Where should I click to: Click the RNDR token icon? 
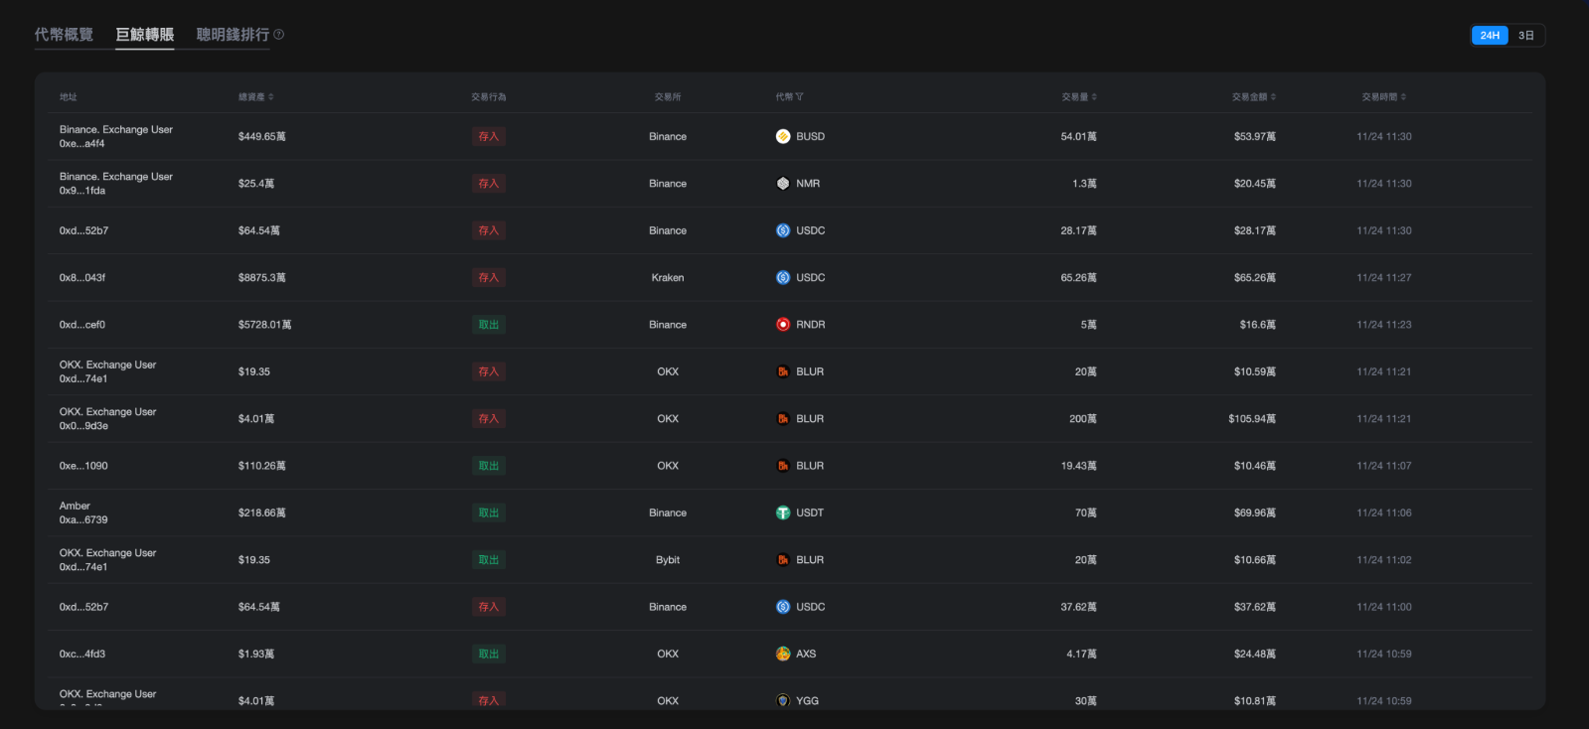click(x=783, y=325)
